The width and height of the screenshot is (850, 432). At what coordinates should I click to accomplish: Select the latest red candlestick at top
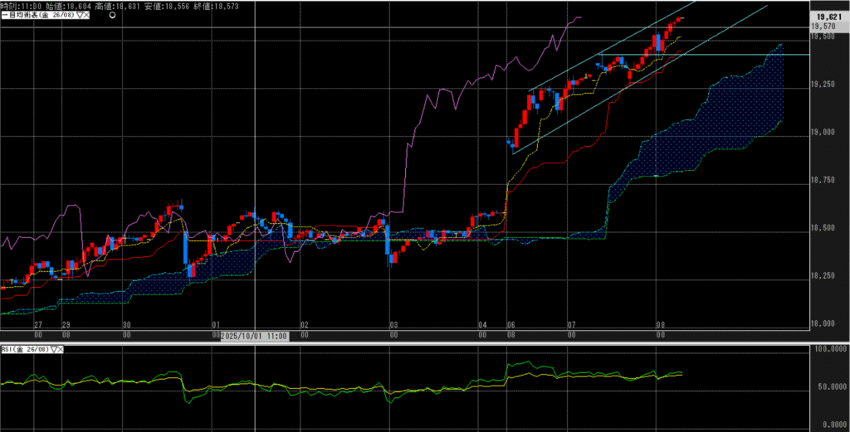680,19
